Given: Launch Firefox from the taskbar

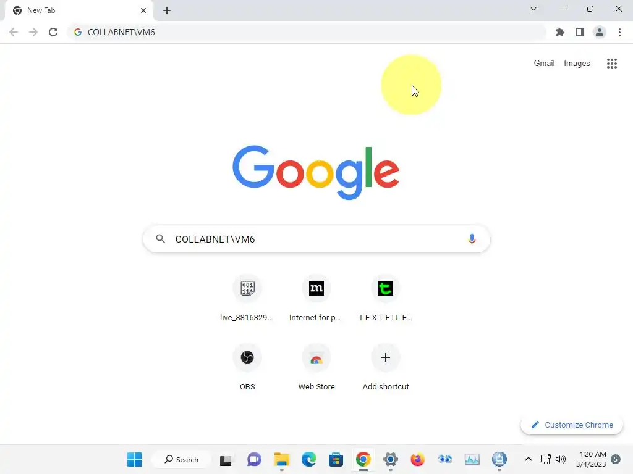Looking at the screenshot, I should click(417, 459).
